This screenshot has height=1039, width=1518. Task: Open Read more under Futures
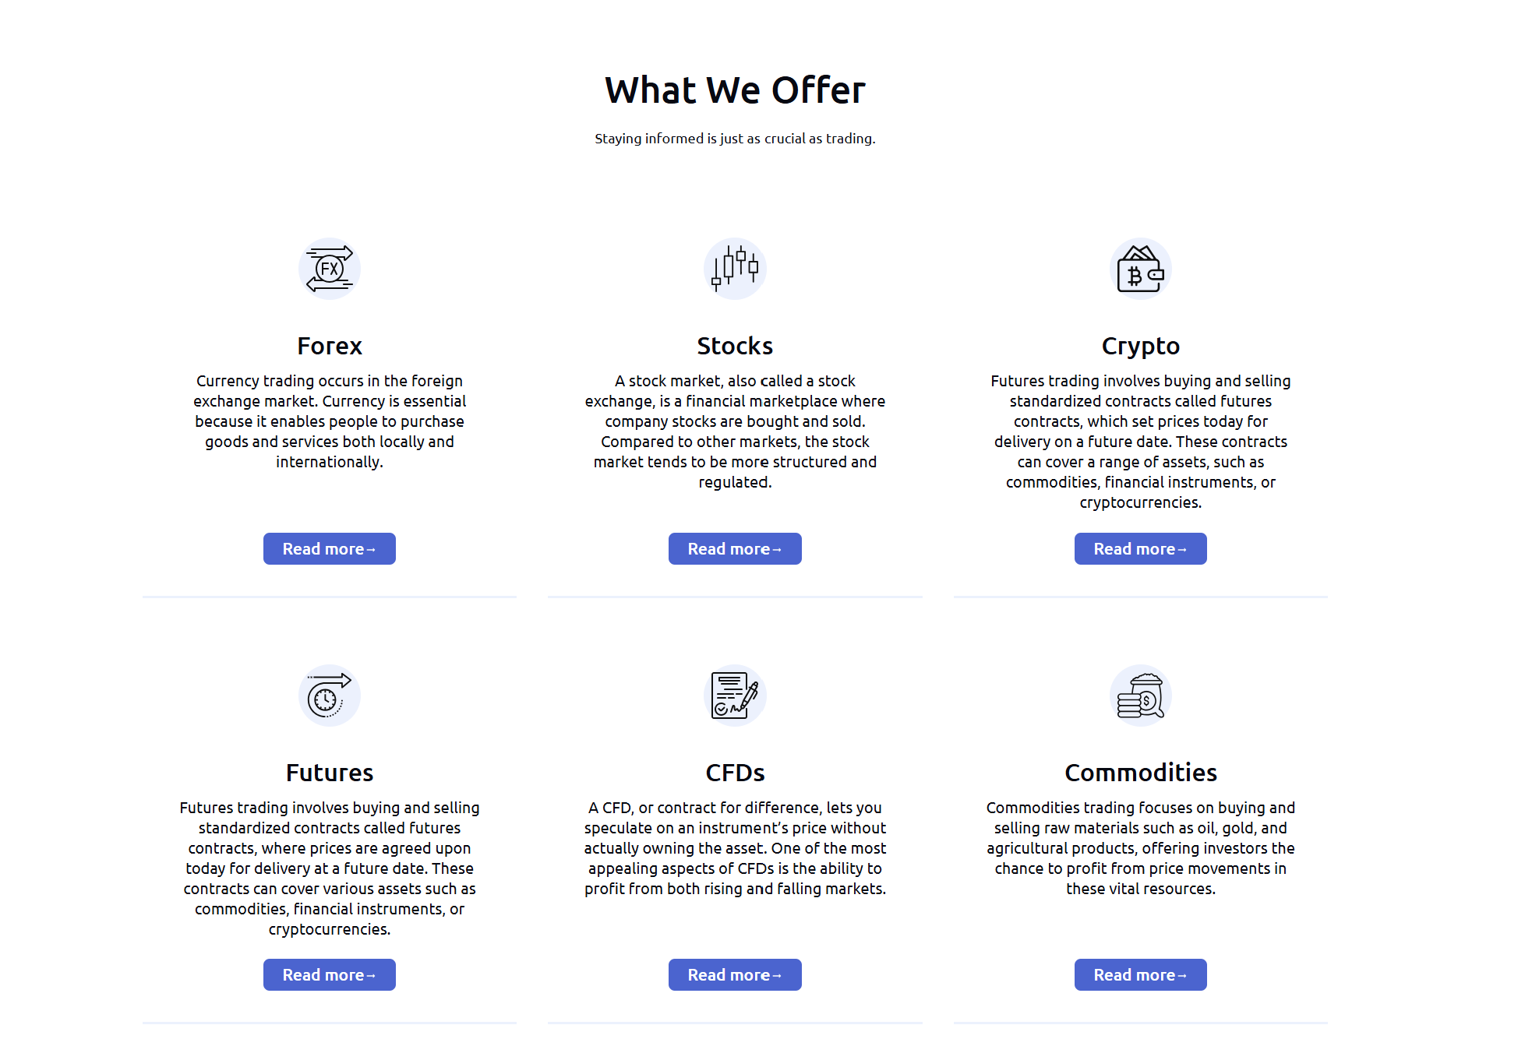329,974
